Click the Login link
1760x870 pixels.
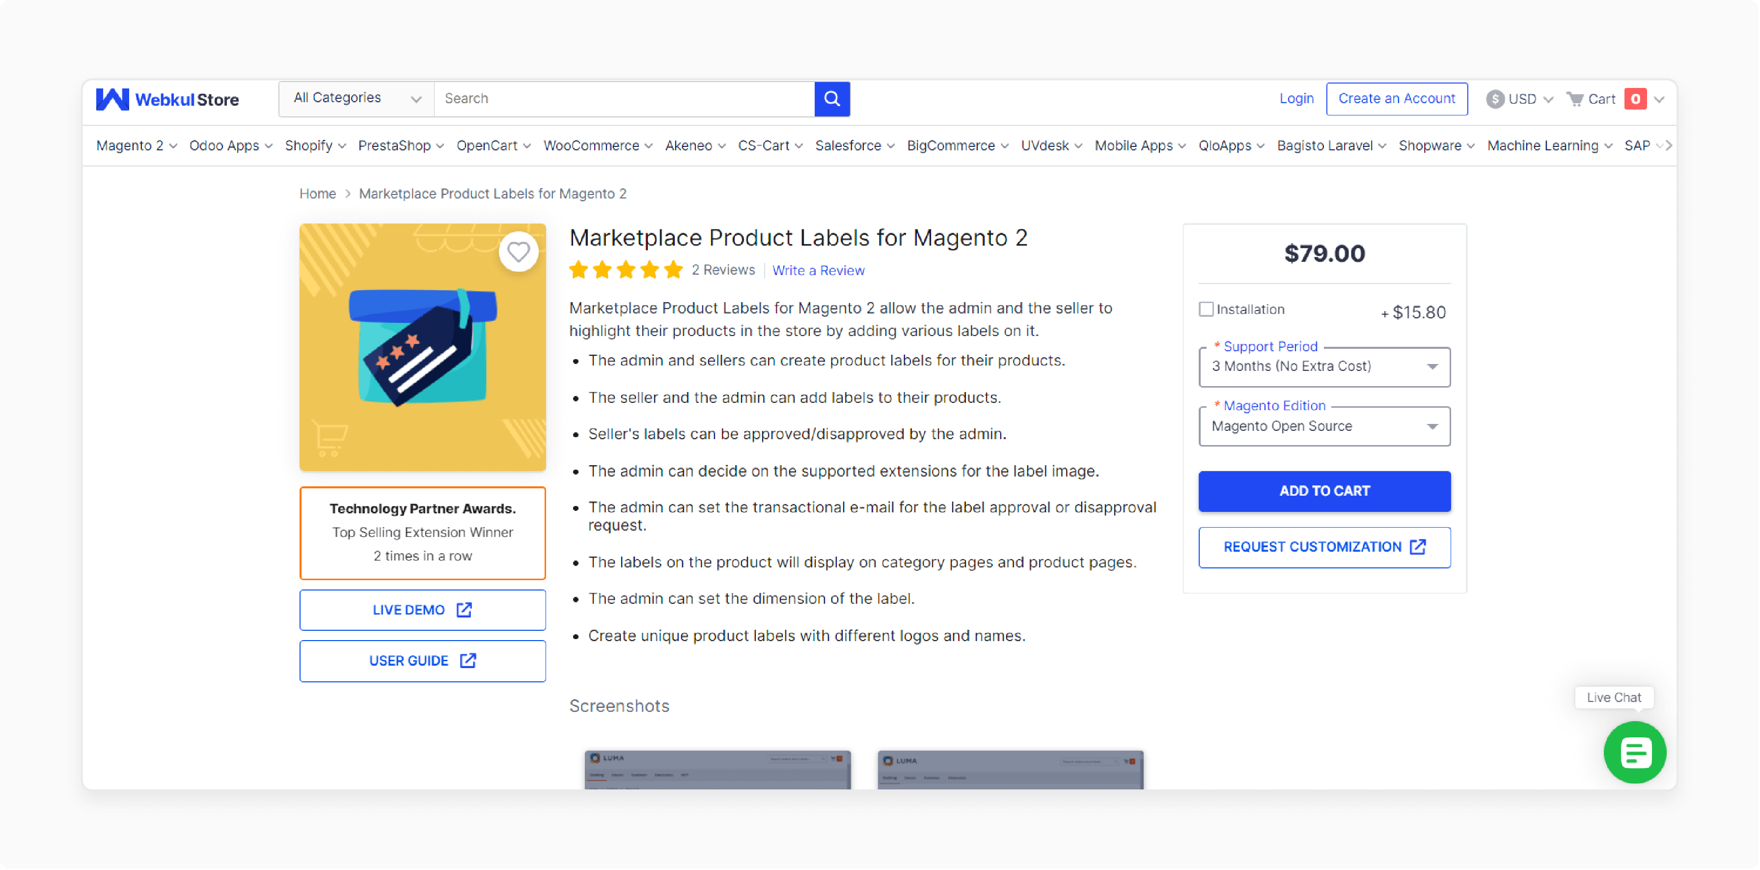pos(1296,98)
